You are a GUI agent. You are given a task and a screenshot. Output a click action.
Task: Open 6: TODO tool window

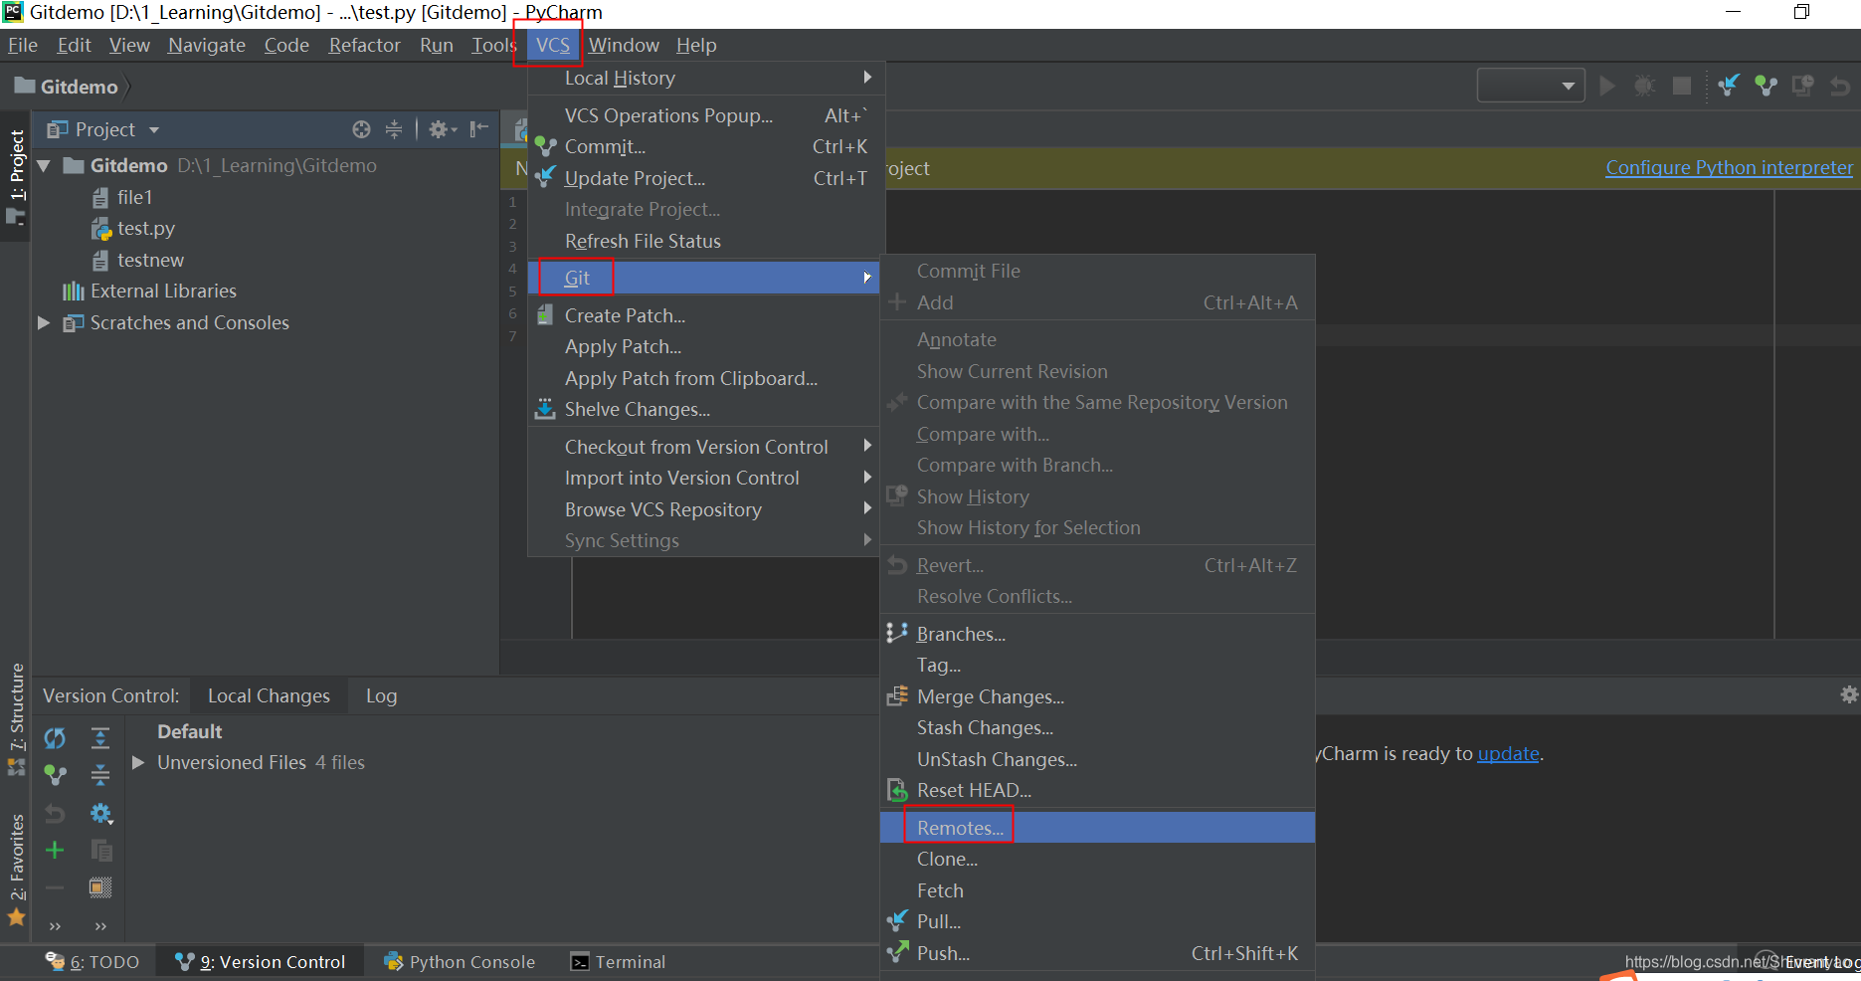tap(92, 962)
